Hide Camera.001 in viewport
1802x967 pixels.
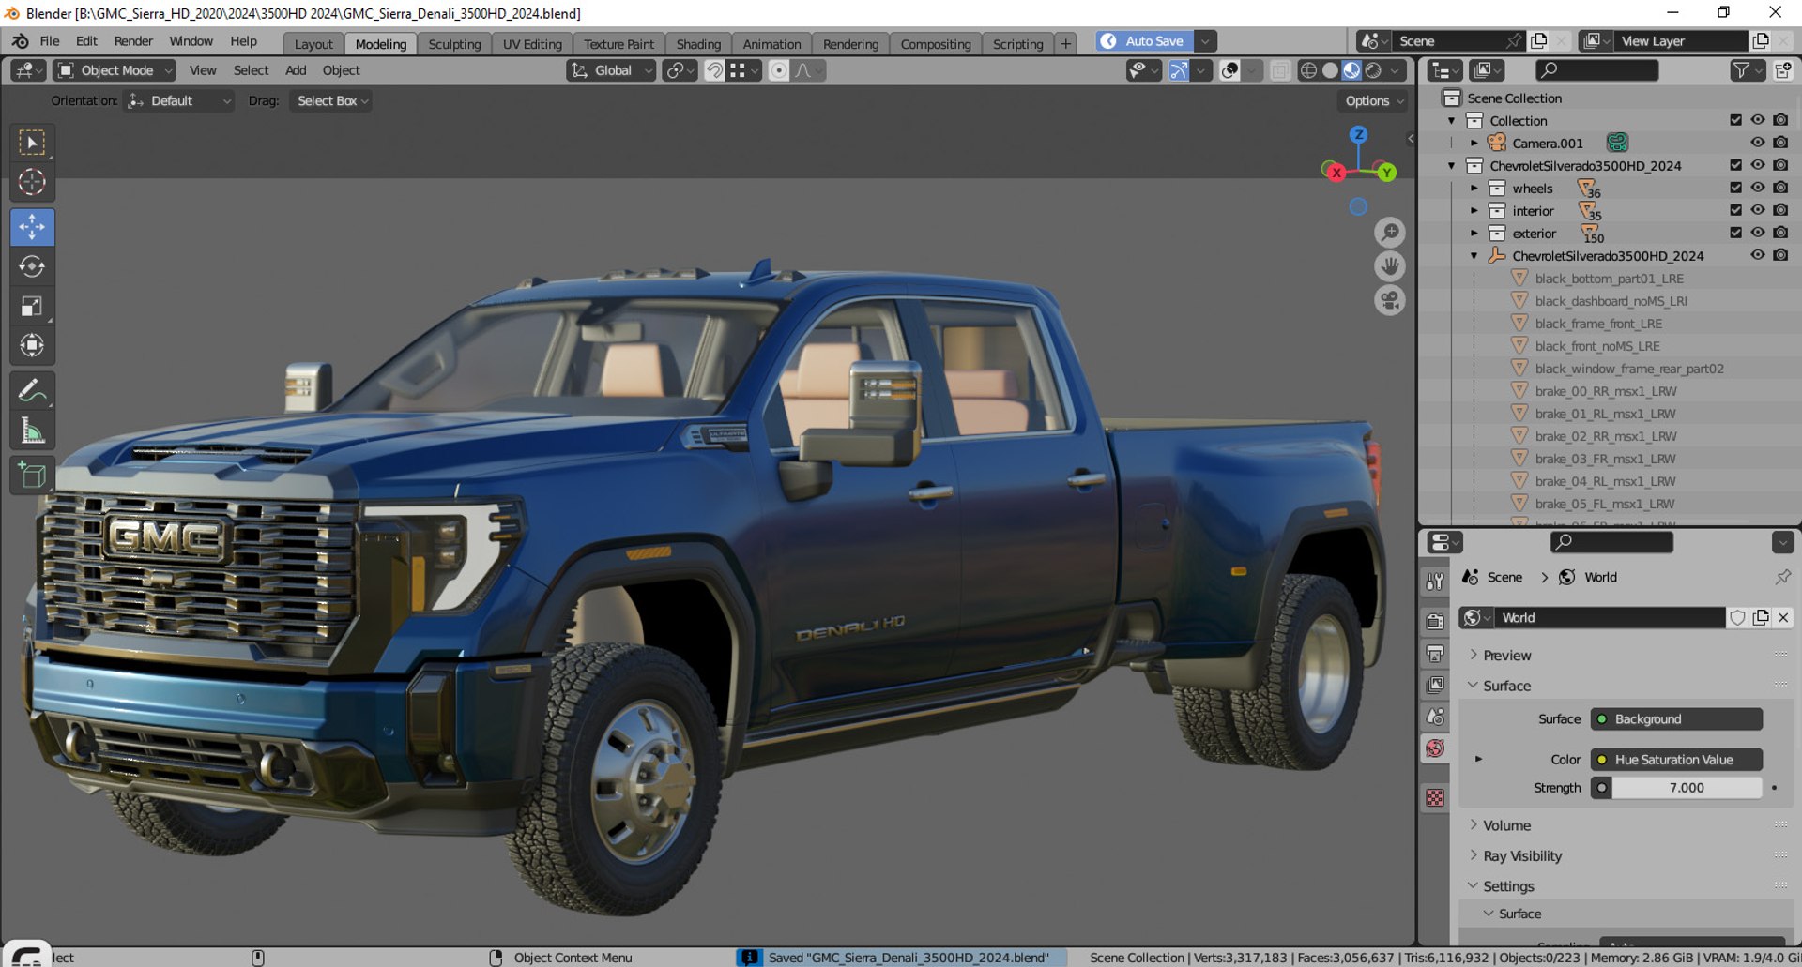pos(1758,143)
